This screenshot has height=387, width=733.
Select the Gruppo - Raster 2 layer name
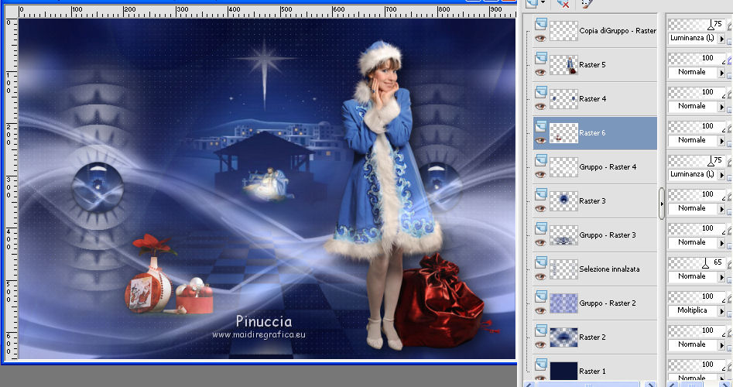(x=608, y=303)
